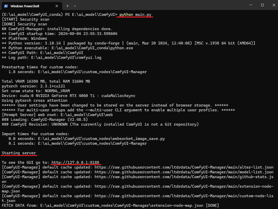278x209 pixels.
Task: Click 'Loading: ComfyUI-Manager (V2.48.5)' line
Action: point(45,120)
